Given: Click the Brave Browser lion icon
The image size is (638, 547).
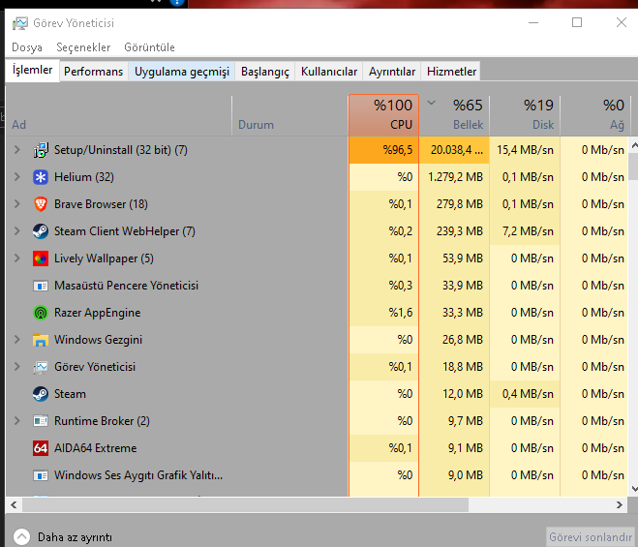Looking at the screenshot, I should [x=41, y=204].
